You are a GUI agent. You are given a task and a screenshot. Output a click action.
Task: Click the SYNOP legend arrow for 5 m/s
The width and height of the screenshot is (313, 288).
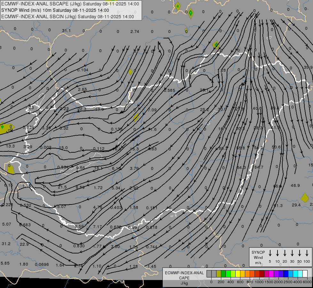(x=270, y=253)
